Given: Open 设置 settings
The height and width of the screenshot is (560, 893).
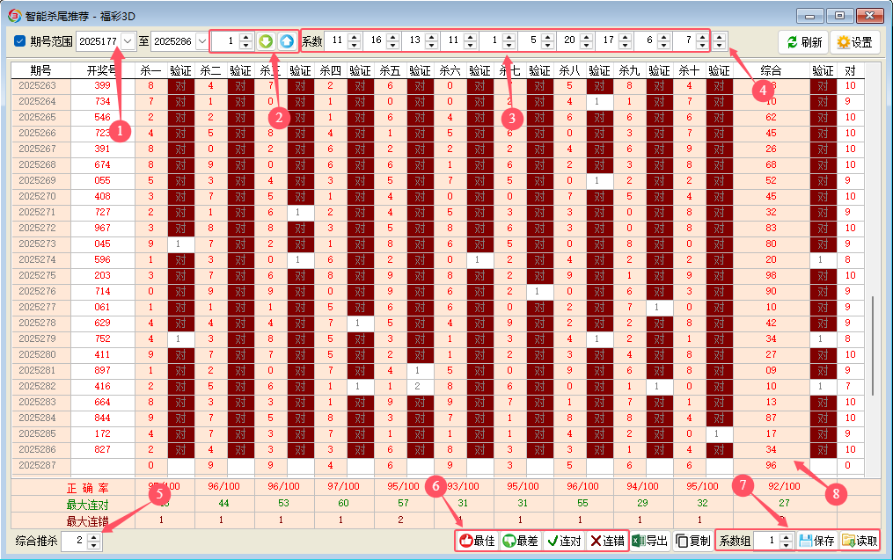Looking at the screenshot, I should 853,42.
